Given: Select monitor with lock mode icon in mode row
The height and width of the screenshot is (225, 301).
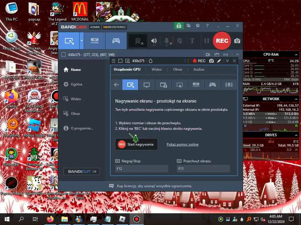Looking at the screenshot, I should click(163, 85).
